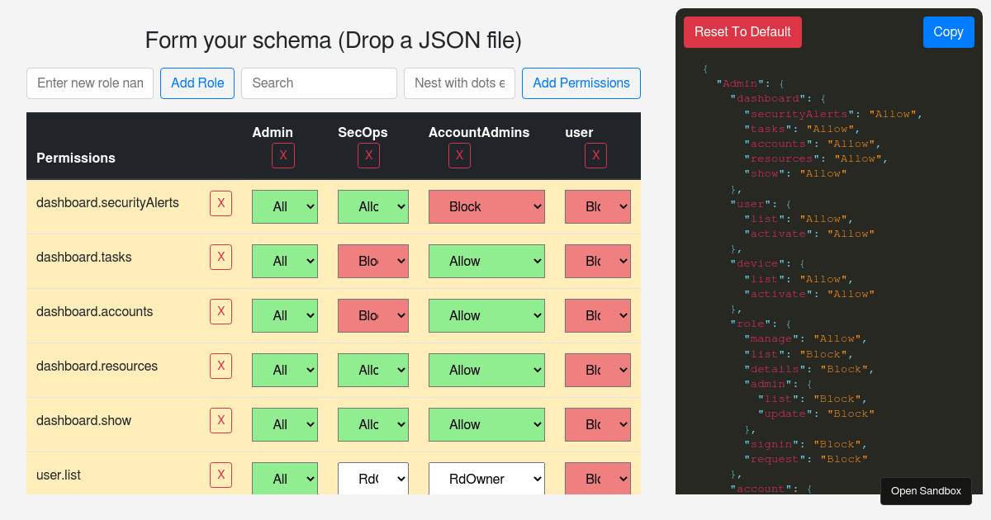This screenshot has width=991, height=520.
Task: Click the Search permissions field
Action: [319, 83]
